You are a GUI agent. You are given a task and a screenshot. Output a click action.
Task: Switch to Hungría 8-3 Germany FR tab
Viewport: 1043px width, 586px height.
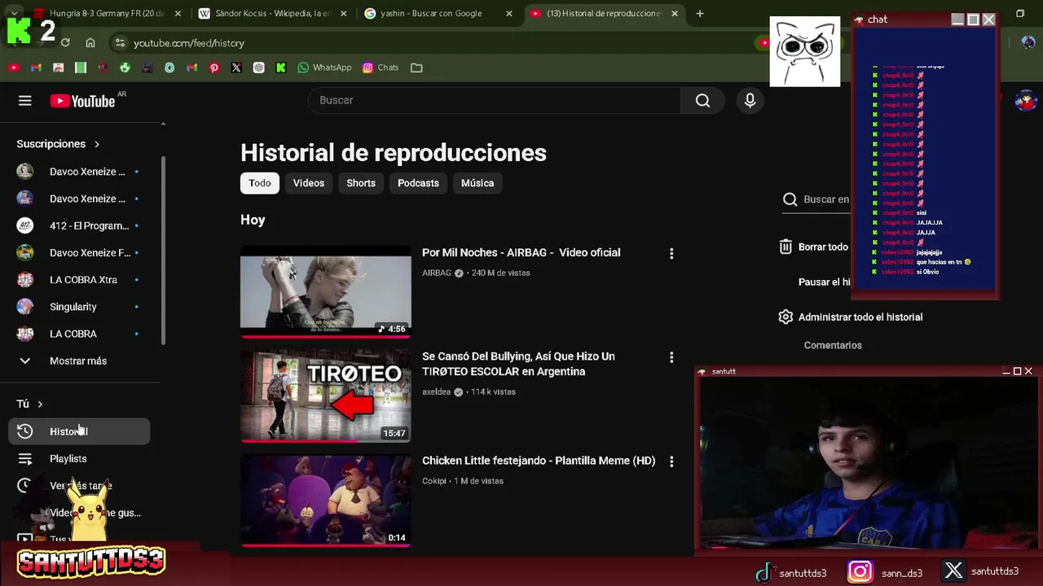[106, 14]
